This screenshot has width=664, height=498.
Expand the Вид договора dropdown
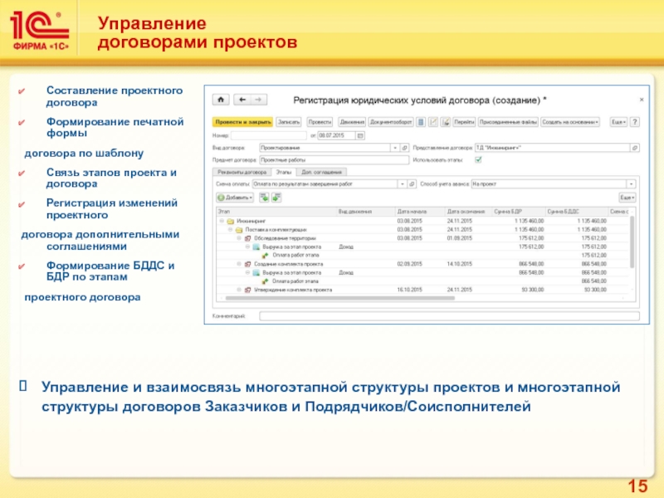[x=396, y=147]
